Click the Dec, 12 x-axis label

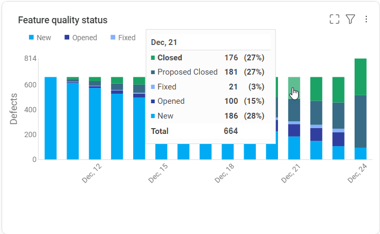tap(92, 174)
